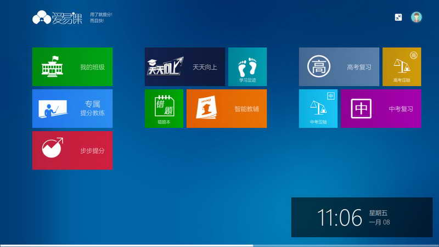Open the 高考复习 tile
This screenshot has height=247, width=439.
[339, 66]
